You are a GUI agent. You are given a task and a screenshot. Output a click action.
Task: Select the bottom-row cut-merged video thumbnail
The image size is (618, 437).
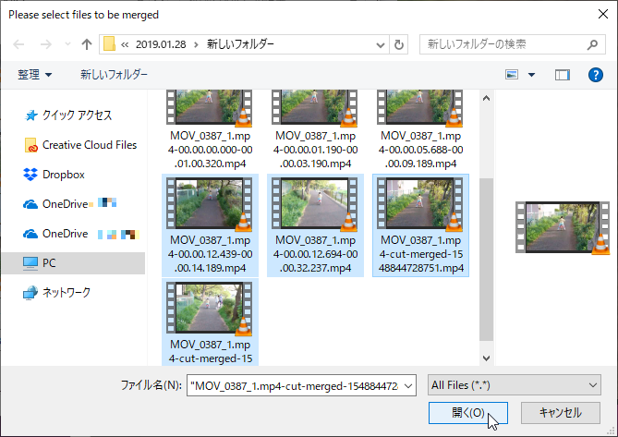point(210,308)
